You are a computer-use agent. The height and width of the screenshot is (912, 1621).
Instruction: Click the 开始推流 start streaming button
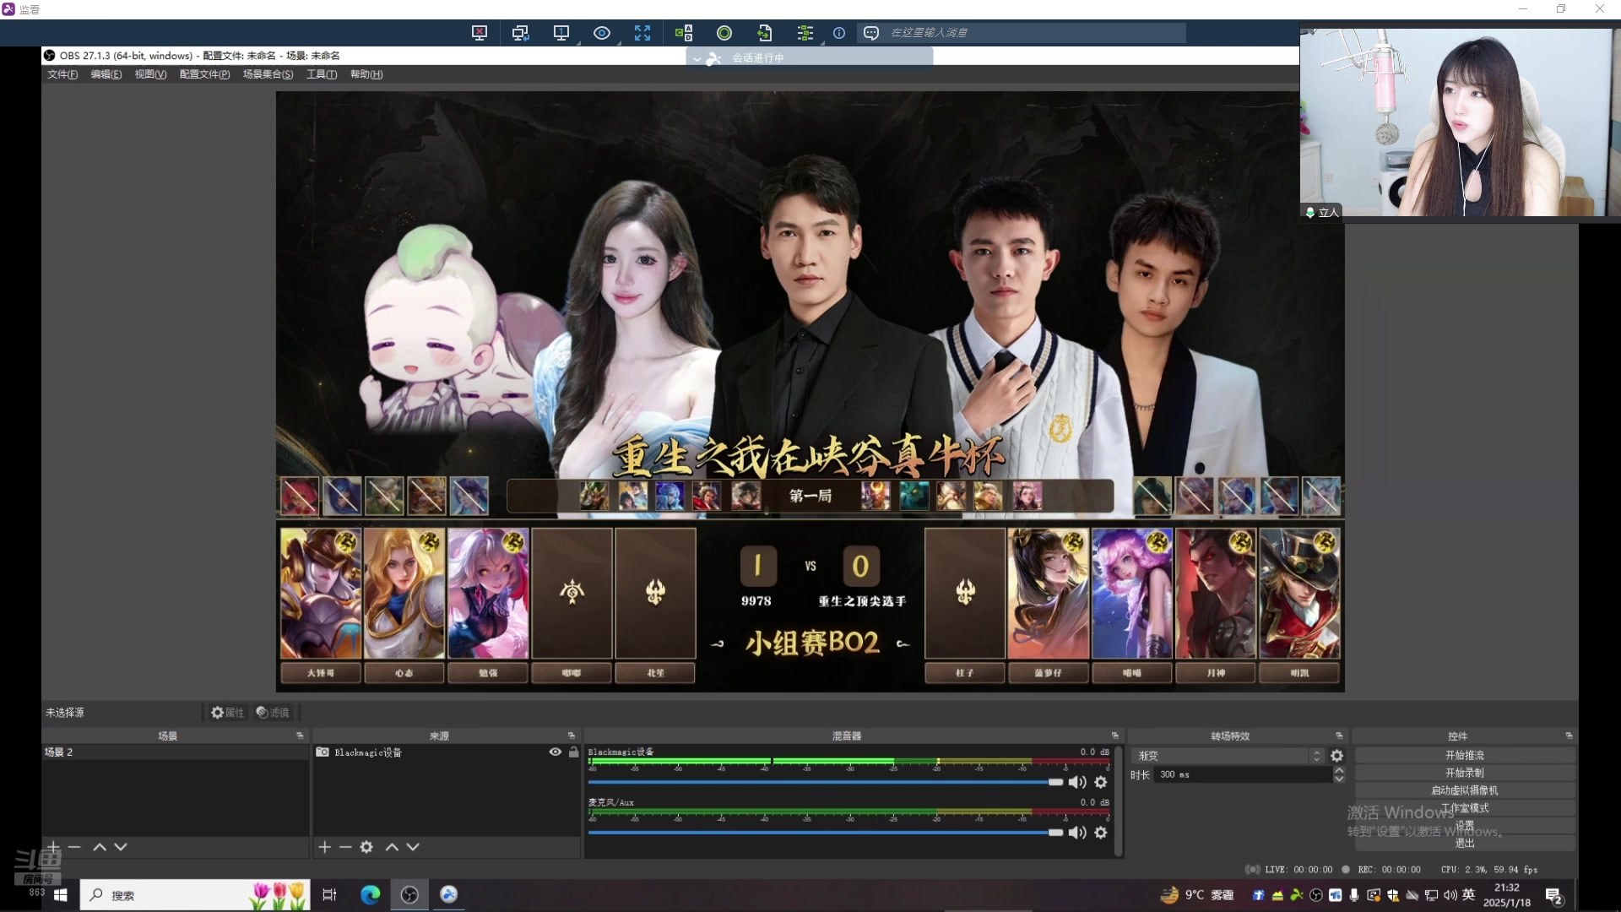[x=1465, y=755]
